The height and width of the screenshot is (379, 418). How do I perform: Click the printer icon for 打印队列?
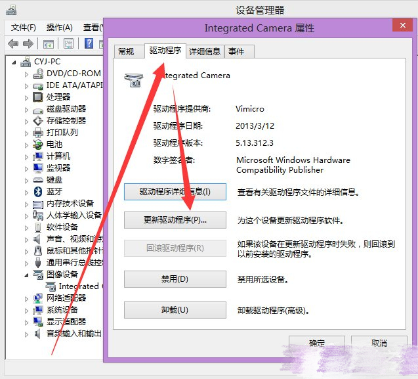pyautogui.click(x=39, y=133)
